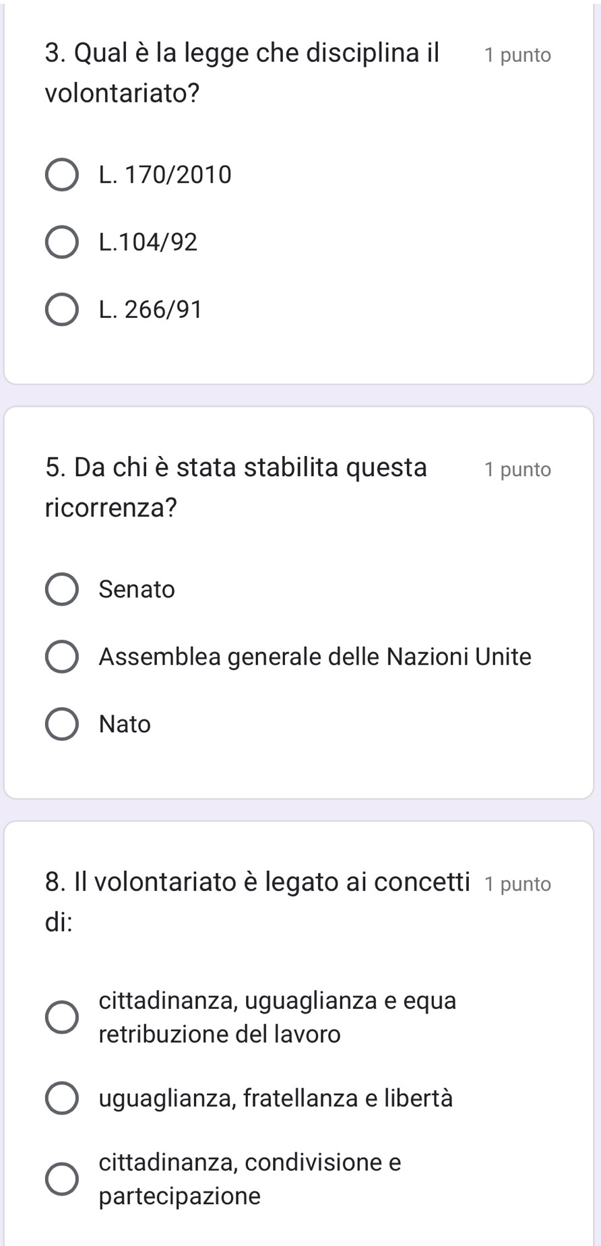Image resolution: width=601 pixels, height=1246 pixels.
Task: Choose the Nato radio button
Action: (61, 724)
